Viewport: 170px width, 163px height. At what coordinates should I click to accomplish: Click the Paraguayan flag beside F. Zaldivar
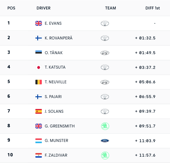coord(39,155)
